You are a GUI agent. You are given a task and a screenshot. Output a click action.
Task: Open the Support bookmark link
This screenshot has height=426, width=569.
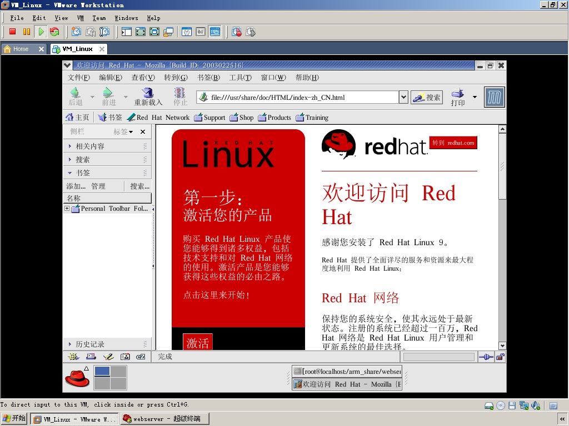[209, 118]
